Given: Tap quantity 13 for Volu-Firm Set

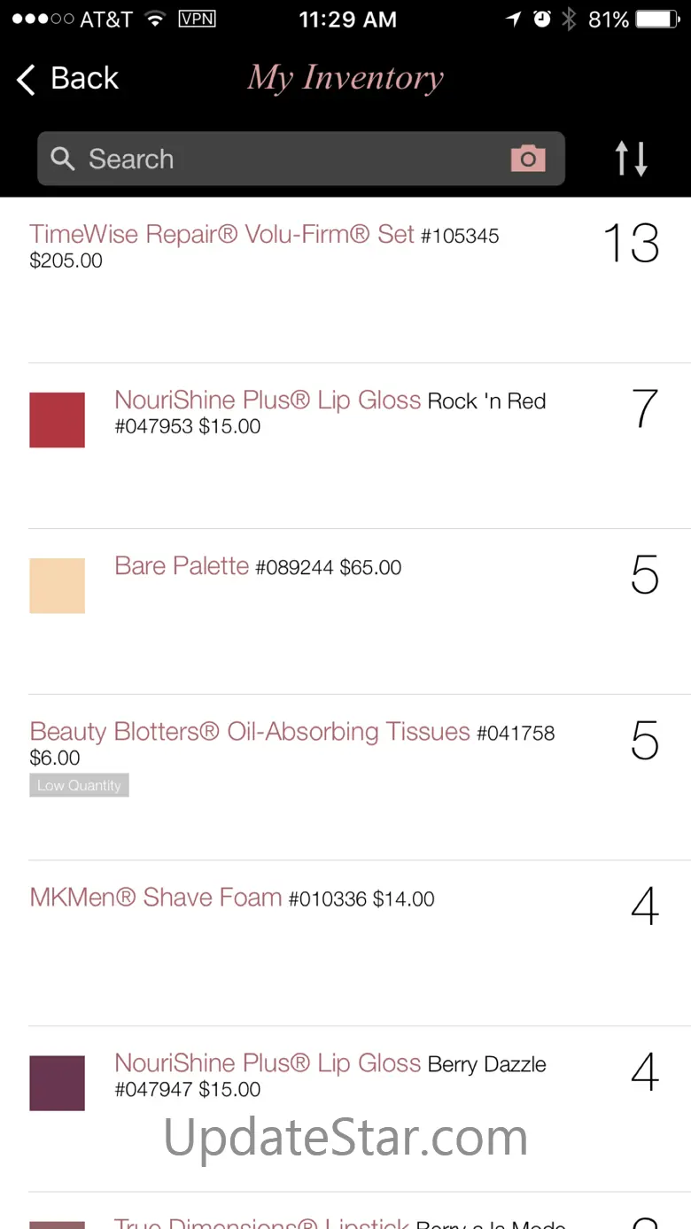Looking at the screenshot, I should coord(632,244).
